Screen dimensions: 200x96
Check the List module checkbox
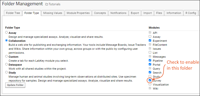150,52
